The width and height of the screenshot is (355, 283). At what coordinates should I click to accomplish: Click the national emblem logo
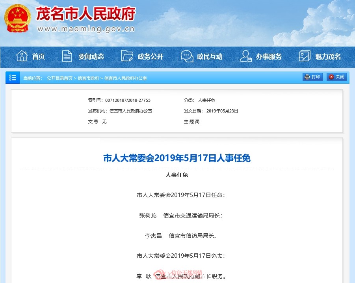18,19
